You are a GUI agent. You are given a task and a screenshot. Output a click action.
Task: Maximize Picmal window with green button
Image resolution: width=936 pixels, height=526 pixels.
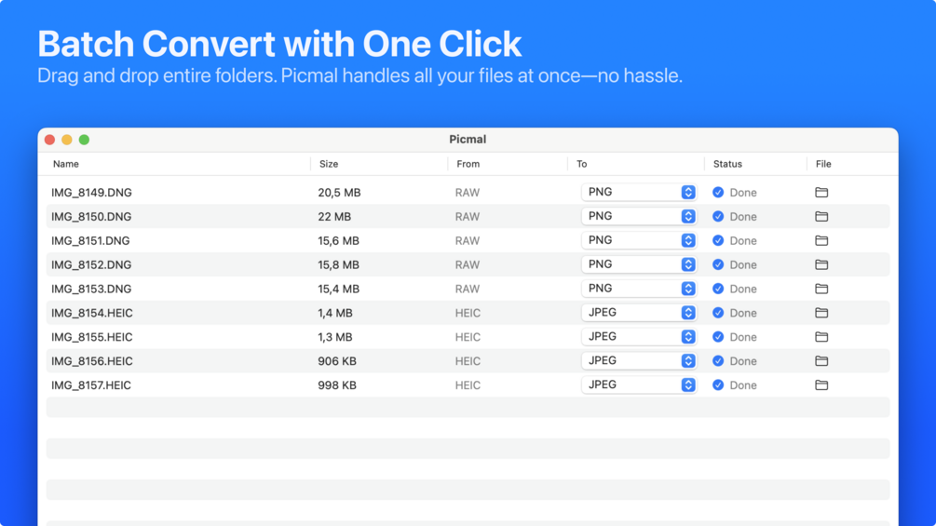[x=84, y=140]
